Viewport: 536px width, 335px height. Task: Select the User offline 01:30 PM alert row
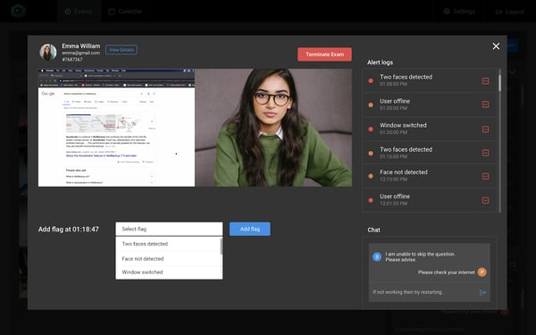pyautogui.click(x=430, y=105)
